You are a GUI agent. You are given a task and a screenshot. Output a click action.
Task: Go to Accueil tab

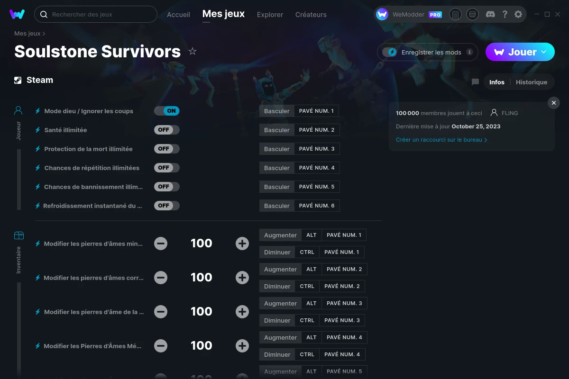pyautogui.click(x=178, y=15)
